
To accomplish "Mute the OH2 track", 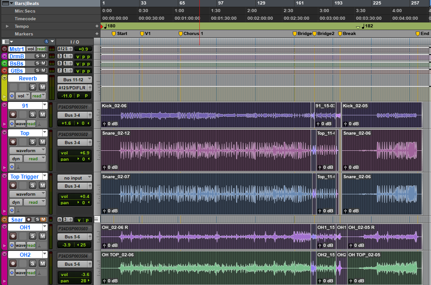I will (x=42, y=263).
